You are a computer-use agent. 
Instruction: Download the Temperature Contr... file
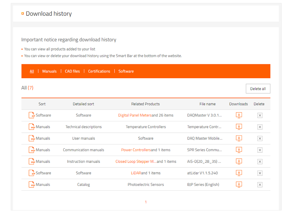coord(239,127)
